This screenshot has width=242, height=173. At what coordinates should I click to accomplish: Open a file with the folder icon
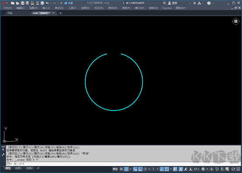pyautogui.click(x=18, y=3)
